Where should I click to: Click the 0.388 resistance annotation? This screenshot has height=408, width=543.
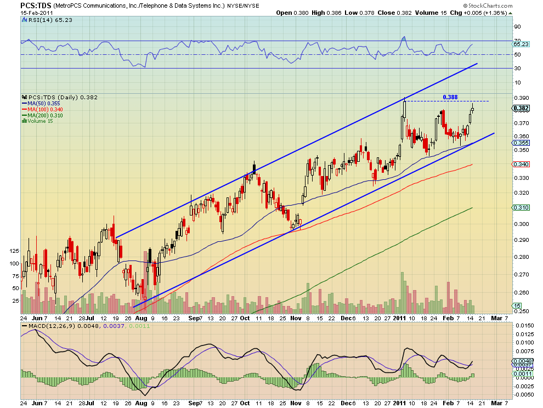click(x=450, y=97)
